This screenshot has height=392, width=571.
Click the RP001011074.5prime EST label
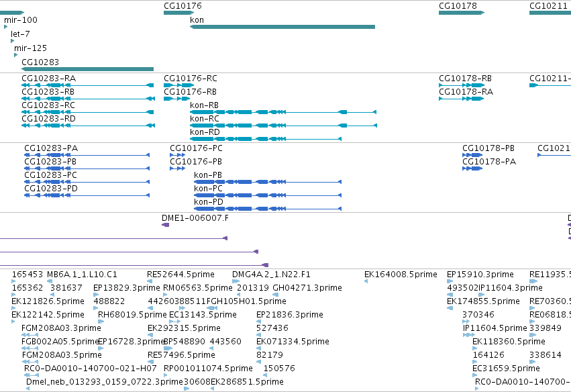click(208, 369)
